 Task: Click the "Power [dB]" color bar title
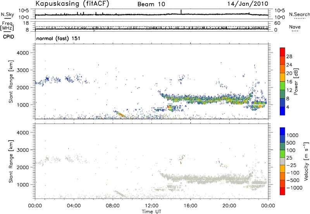pos(296,82)
